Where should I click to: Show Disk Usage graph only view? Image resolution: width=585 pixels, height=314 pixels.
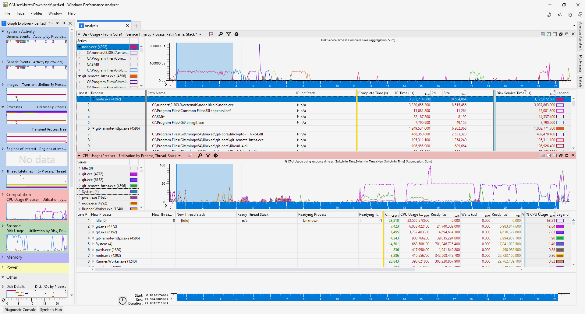[549, 34]
